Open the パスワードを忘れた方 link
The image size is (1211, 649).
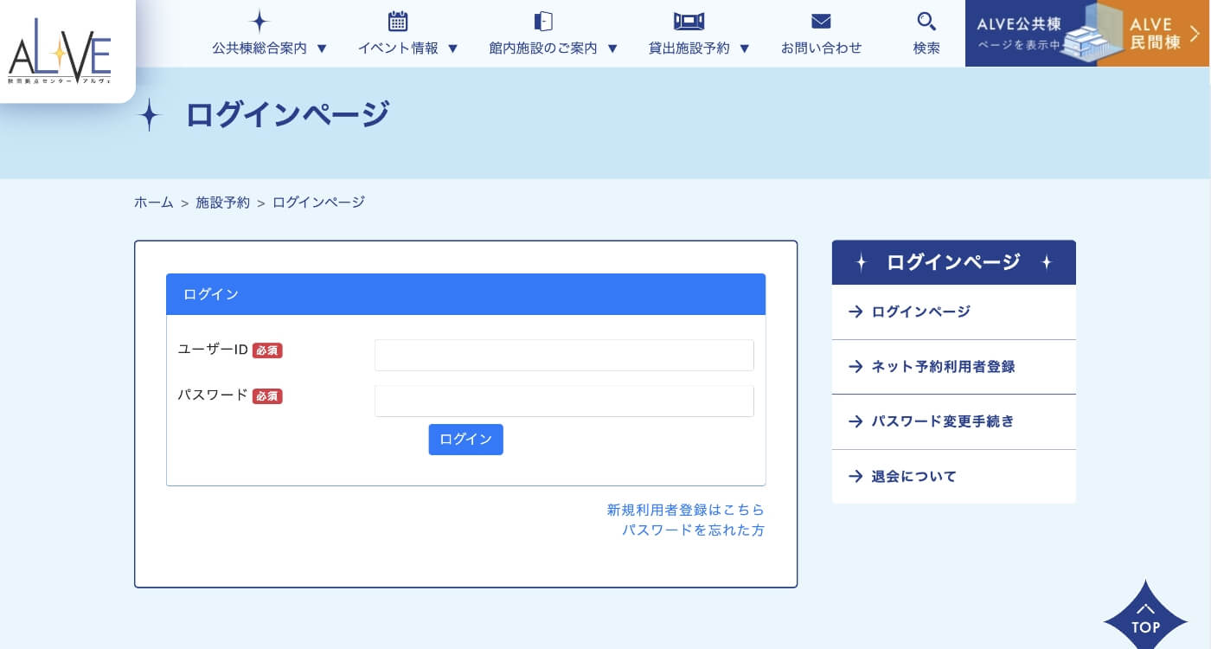(693, 530)
